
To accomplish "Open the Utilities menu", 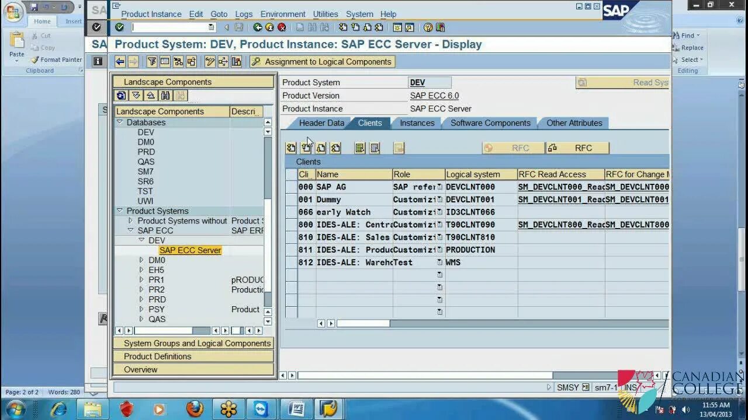I will [x=325, y=14].
